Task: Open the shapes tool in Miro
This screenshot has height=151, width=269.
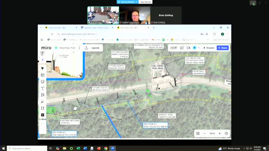Action: tap(42, 95)
